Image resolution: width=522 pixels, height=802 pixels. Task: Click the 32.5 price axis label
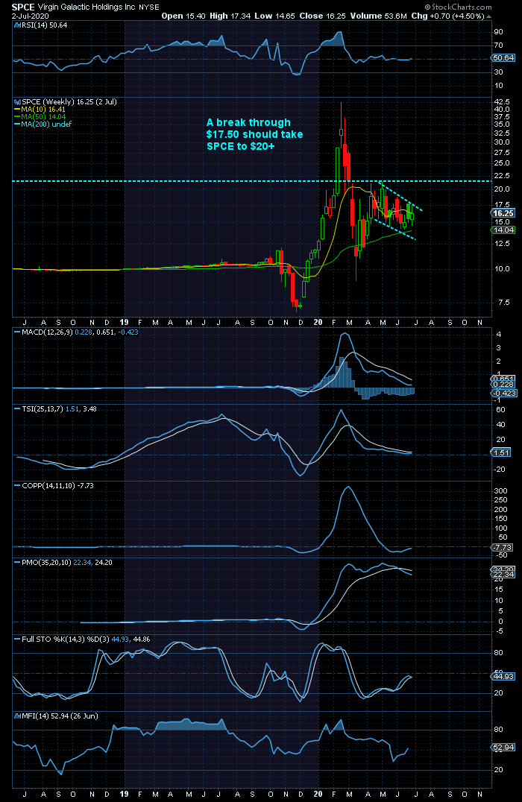(x=502, y=133)
